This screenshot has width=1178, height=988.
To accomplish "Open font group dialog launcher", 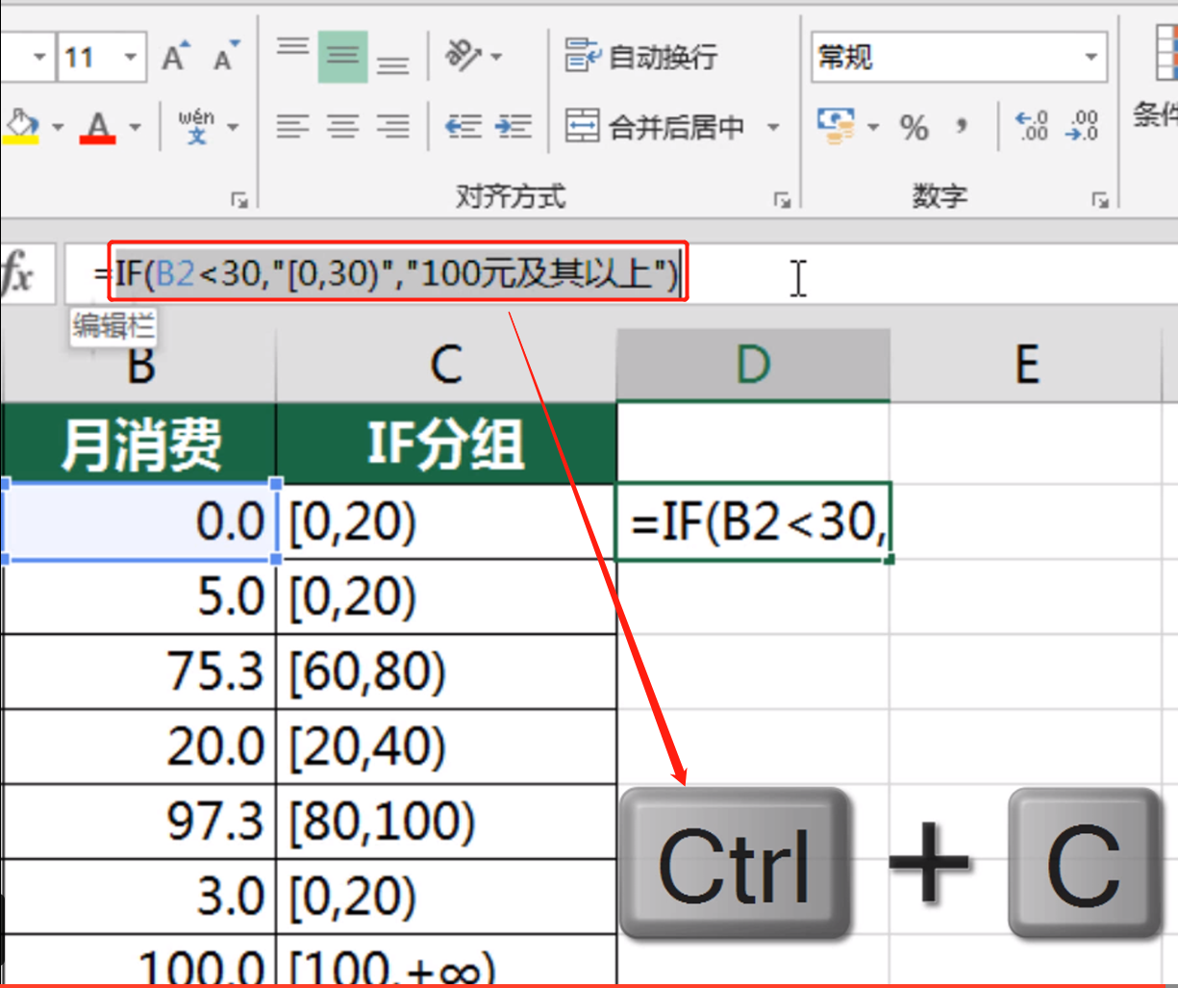I will pos(238,200).
